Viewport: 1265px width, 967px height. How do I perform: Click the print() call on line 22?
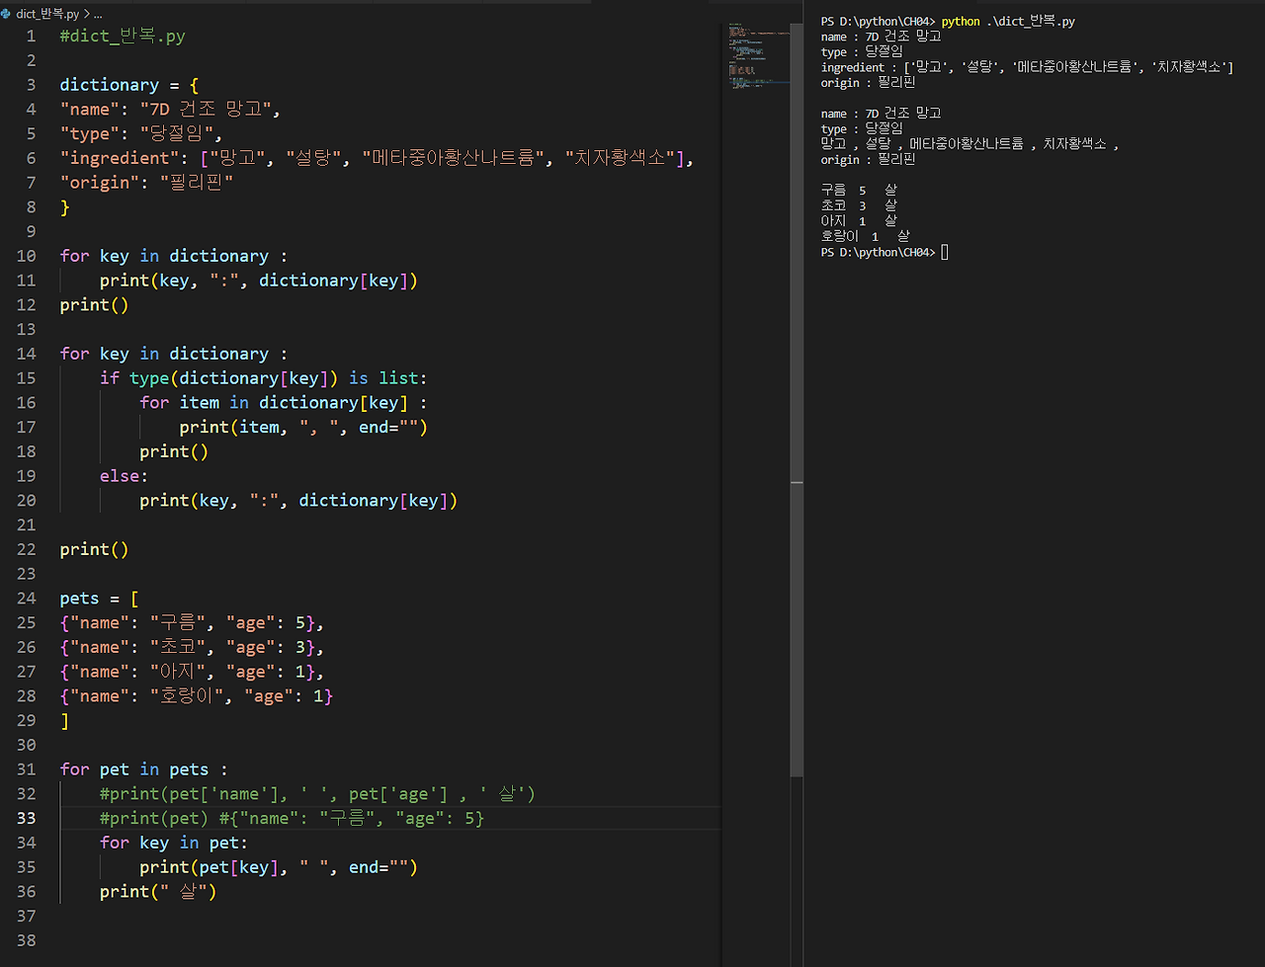point(94,549)
